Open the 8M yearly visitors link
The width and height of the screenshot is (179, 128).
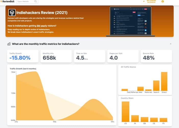(42, 26)
